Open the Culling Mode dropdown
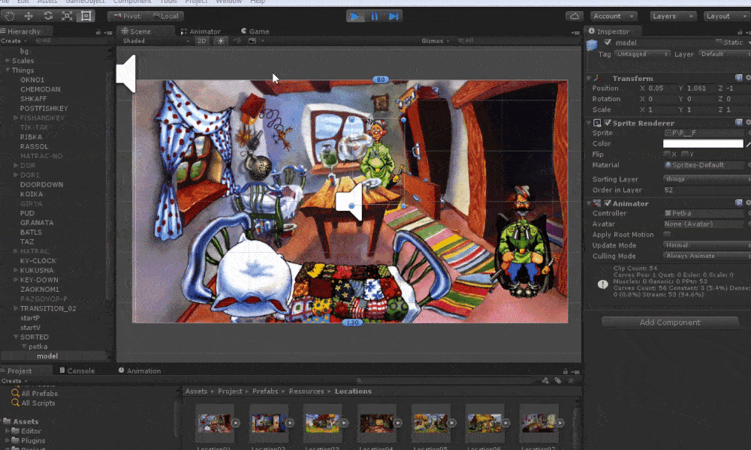The image size is (751, 450). (x=707, y=256)
